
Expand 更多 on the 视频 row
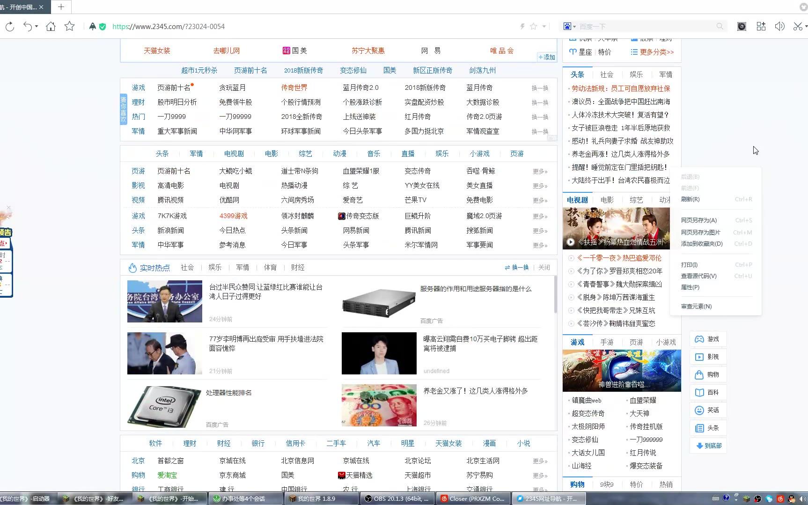point(540,200)
